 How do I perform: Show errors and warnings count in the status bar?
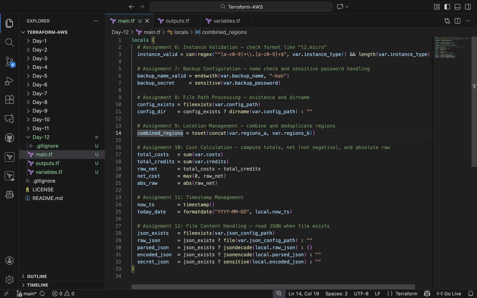63,294
